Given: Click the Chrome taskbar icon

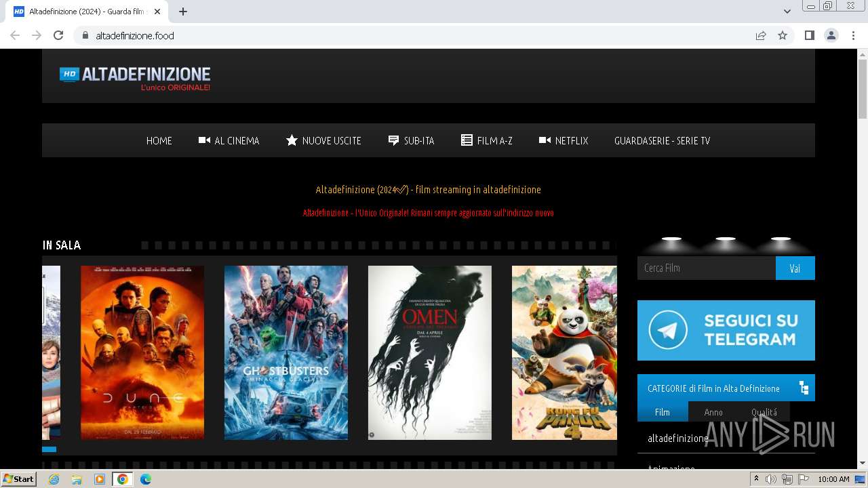Looking at the screenshot, I should pos(123,479).
